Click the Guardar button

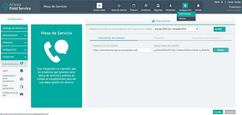(x=218, y=112)
